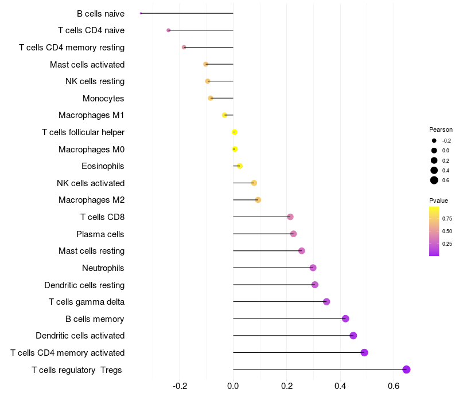Viewport: 459px width, 401px height.
Task: Click the Plasma cells axis label
Action: (x=100, y=234)
